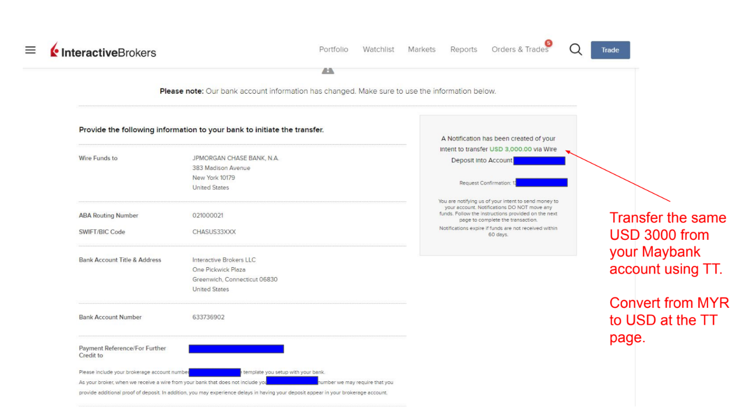Open the search magnifier icon
Image resolution: width=739 pixels, height=408 pixels.
[575, 49]
